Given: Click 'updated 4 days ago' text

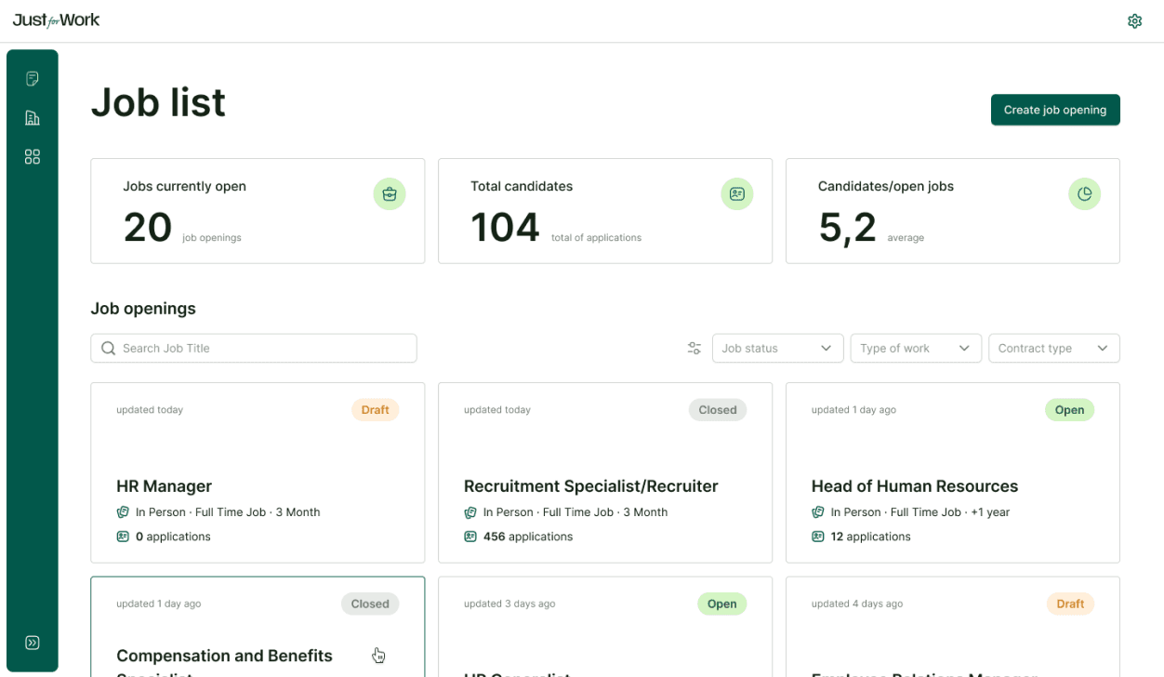Looking at the screenshot, I should 857,604.
